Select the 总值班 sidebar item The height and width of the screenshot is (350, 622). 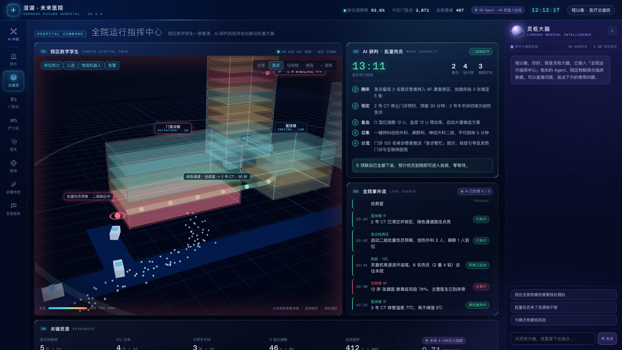[x=14, y=80]
